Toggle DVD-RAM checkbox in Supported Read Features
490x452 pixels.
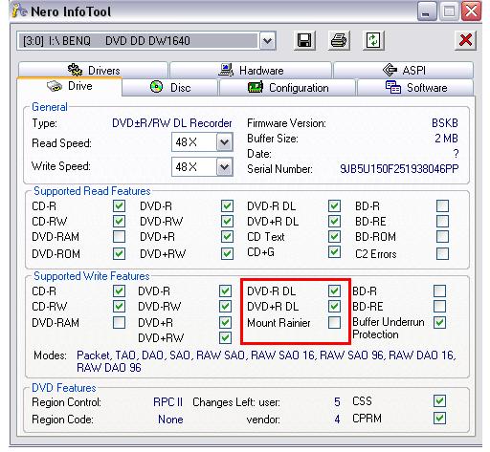click(x=119, y=237)
